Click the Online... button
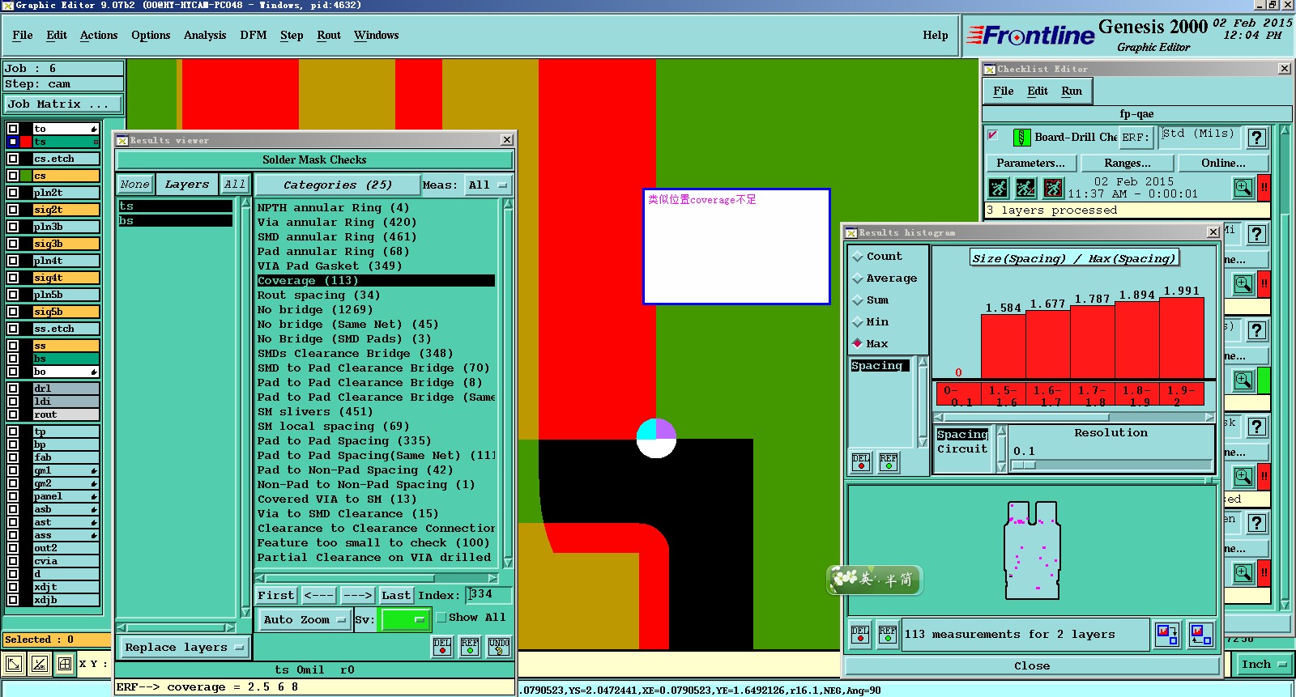 (x=1224, y=164)
